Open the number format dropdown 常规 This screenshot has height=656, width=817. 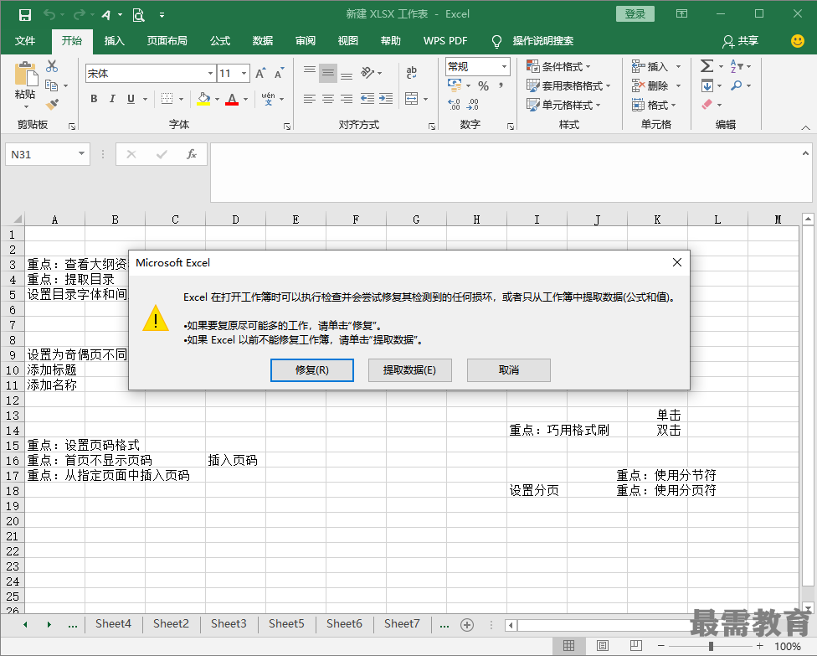click(x=504, y=67)
